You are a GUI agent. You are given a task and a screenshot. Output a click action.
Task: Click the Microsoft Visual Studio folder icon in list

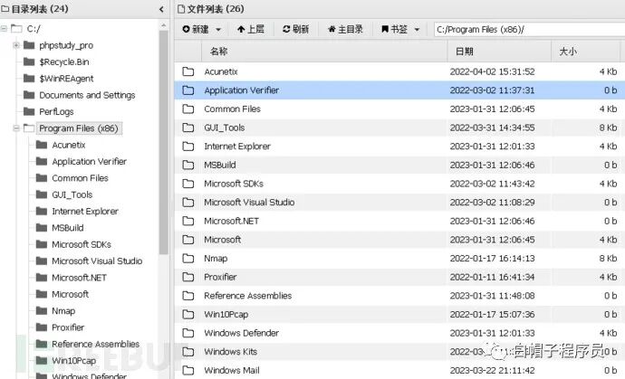pyautogui.click(x=188, y=203)
